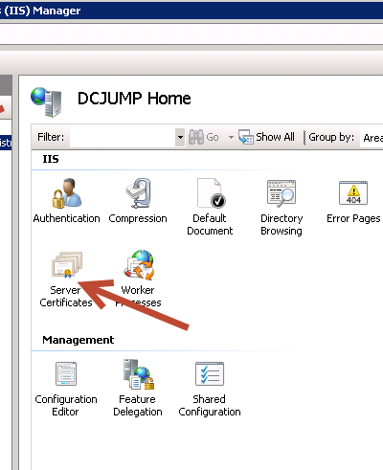The width and height of the screenshot is (383, 470).
Task: Expand the Go options arrow
Action: click(x=231, y=138)
